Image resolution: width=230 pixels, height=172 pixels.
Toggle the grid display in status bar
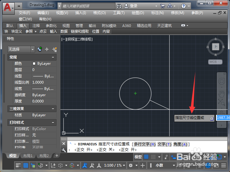(x=146, y=157)
